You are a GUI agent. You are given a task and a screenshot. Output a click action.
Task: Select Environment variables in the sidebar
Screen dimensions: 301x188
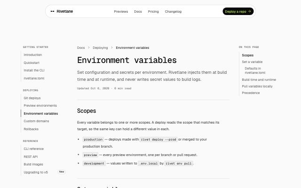[x=41, y=114]
